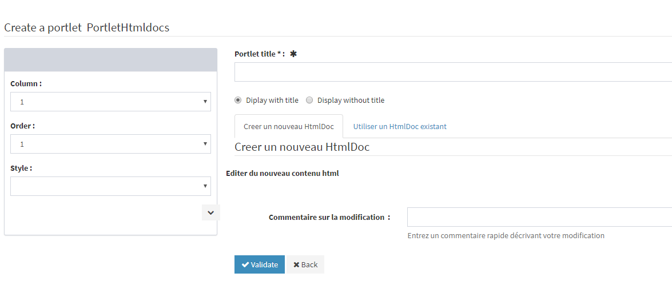Click the required asterisk icon beside Portlet title
672x281 pixels.
[293, 54]
